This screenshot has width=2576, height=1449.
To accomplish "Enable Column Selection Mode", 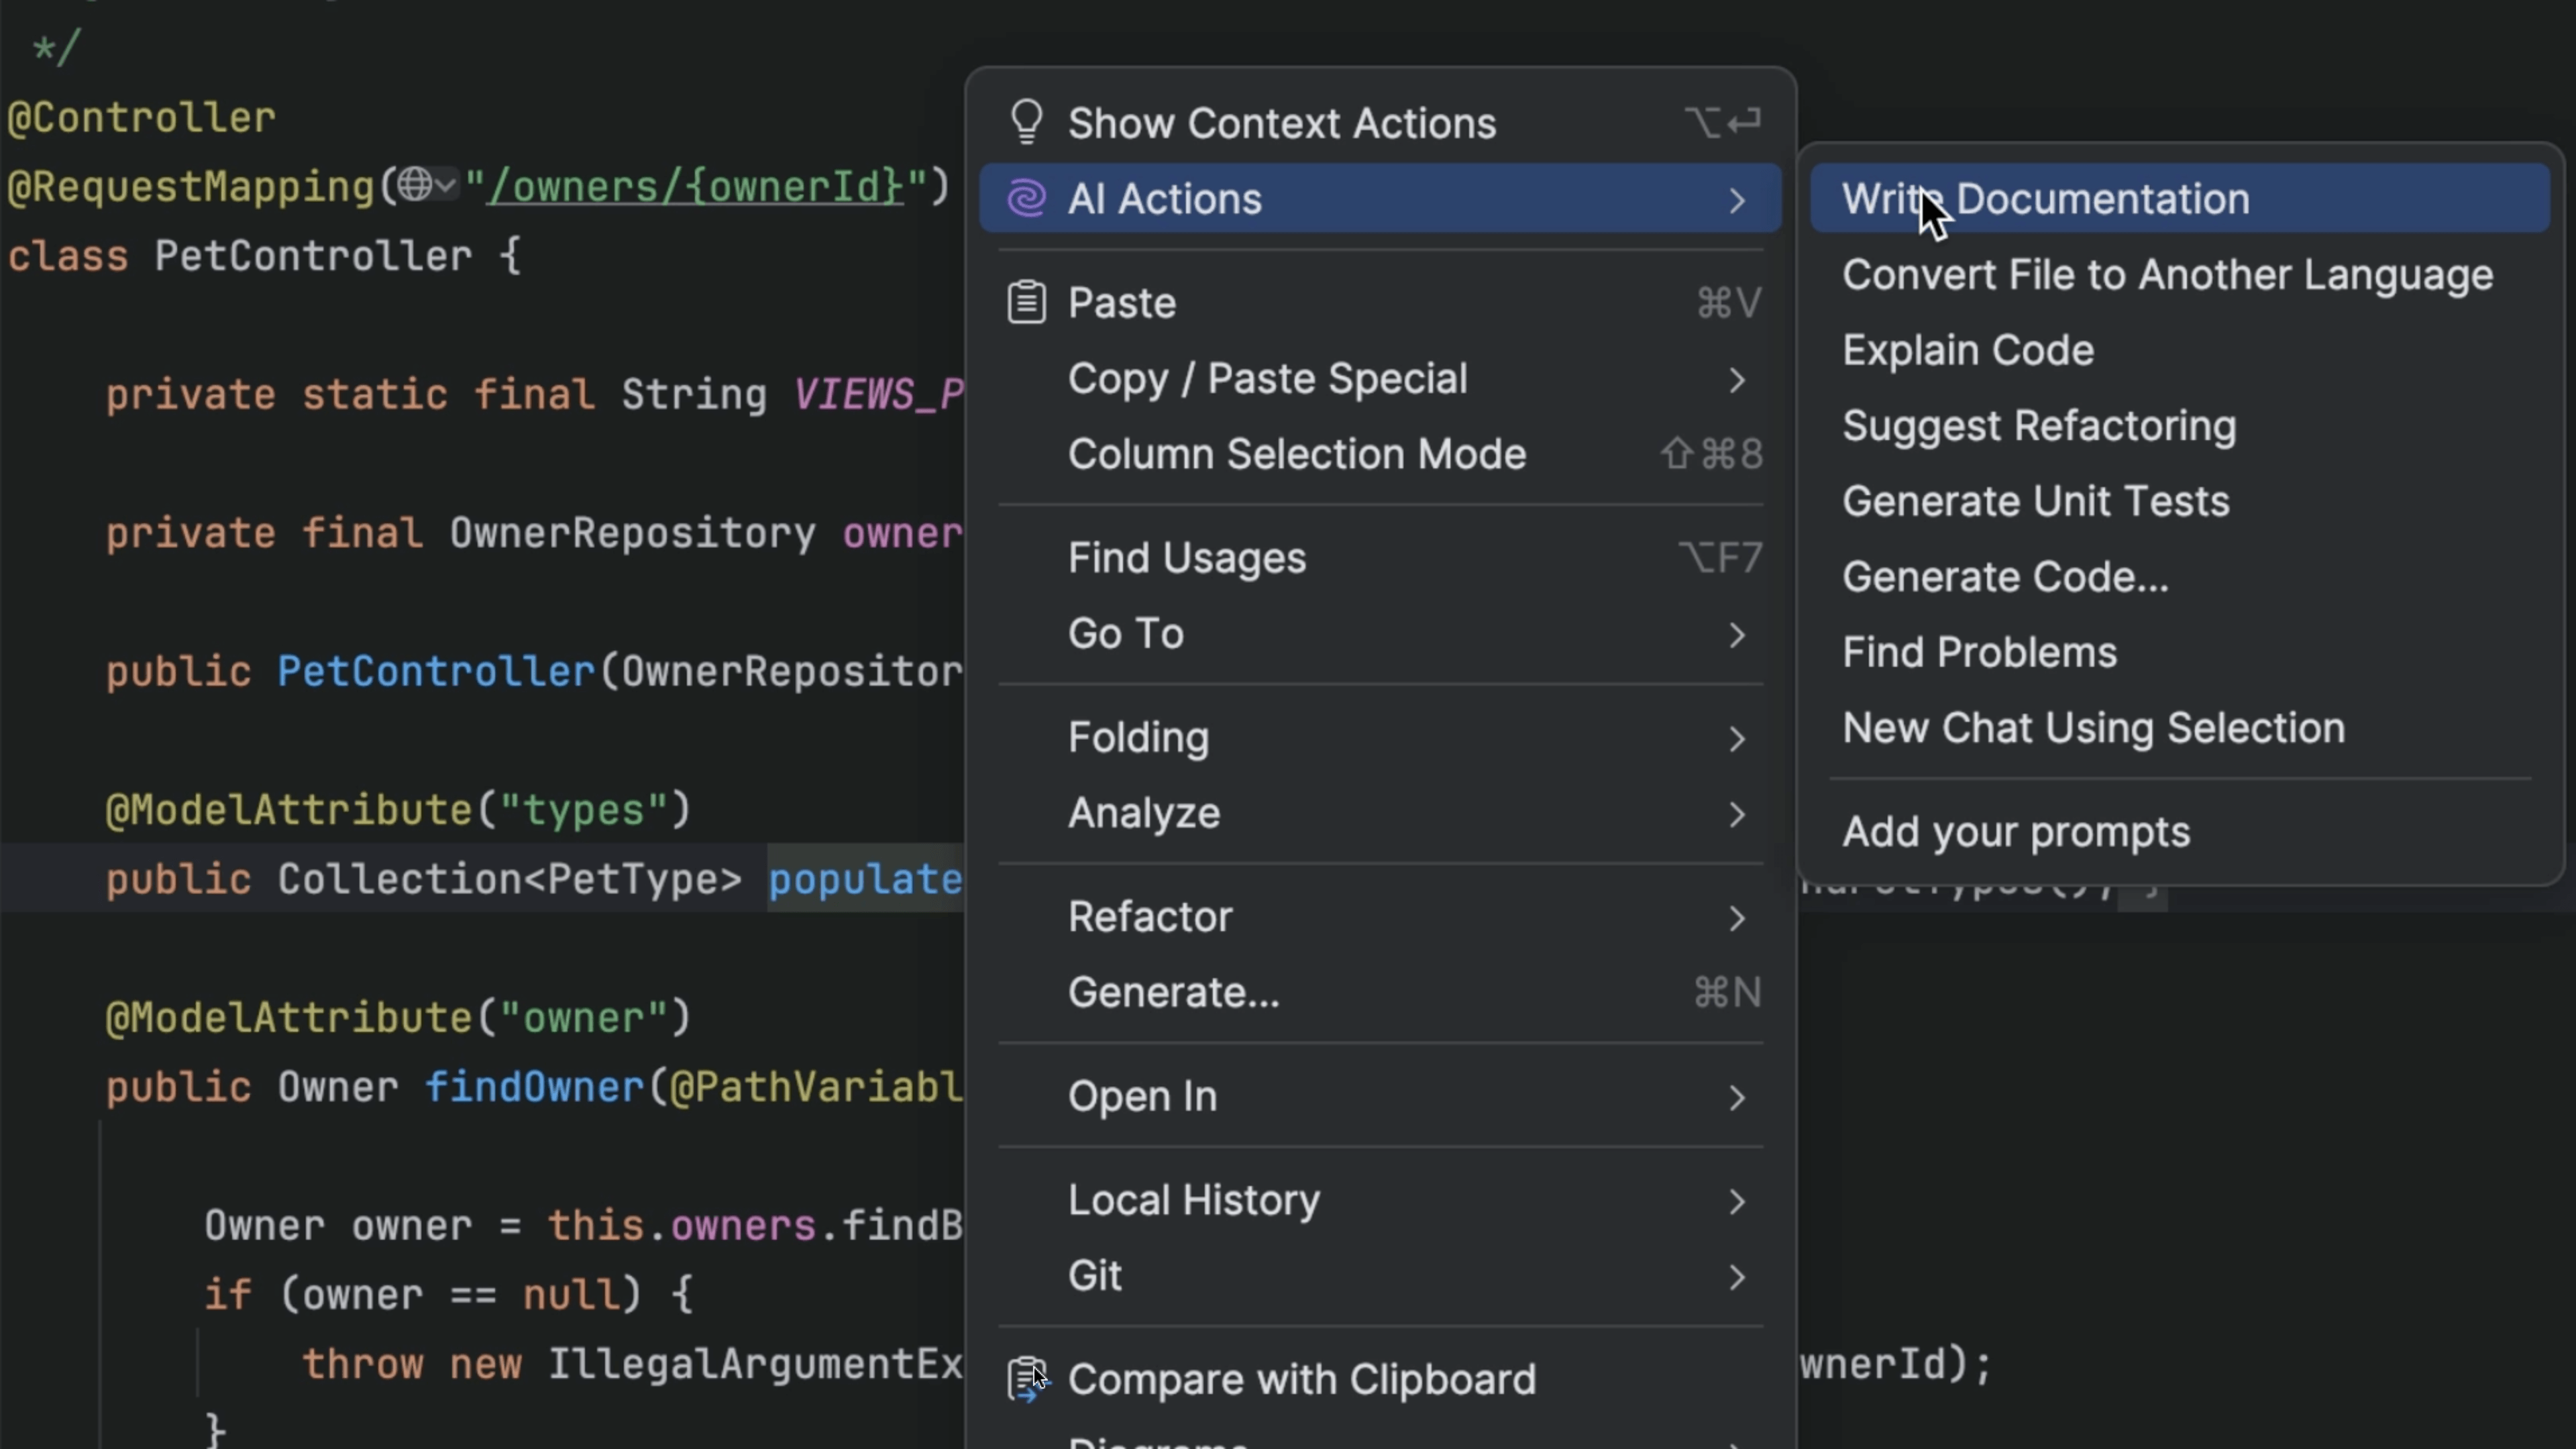I will [x=1297, y=454].
